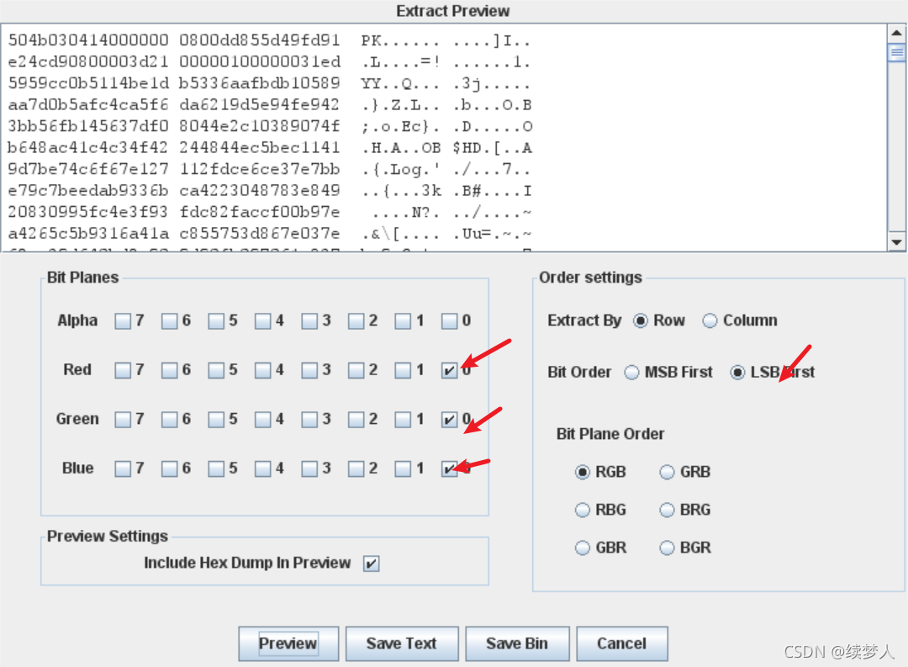
Task: Click the preview scrollbar thumb
Action: (896, 53)
